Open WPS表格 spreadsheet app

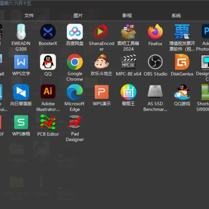click(21, 122)
